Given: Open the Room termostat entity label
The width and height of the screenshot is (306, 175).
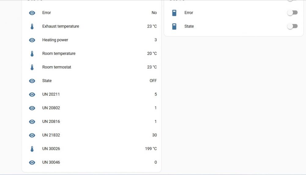Looking at the screenshot, I should coord(57,67).
